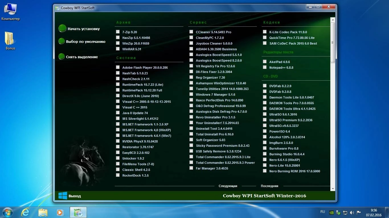Viewport: 389px width, 218px height.
Task: Open Action Center flag tray icon
Action: click(359, 212)
